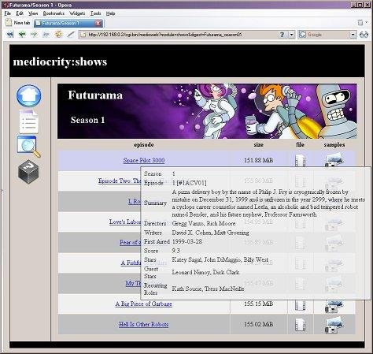Click the 155.02 MB size cell
373x354 pixels.
click(259, 324)
